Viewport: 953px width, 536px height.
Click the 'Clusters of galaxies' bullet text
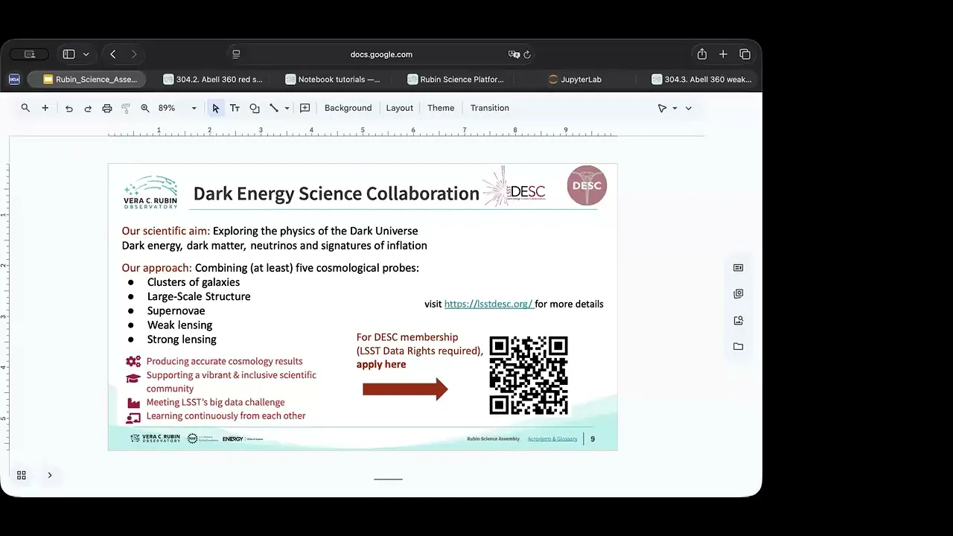pyautogui.click(x=194, y=282)
